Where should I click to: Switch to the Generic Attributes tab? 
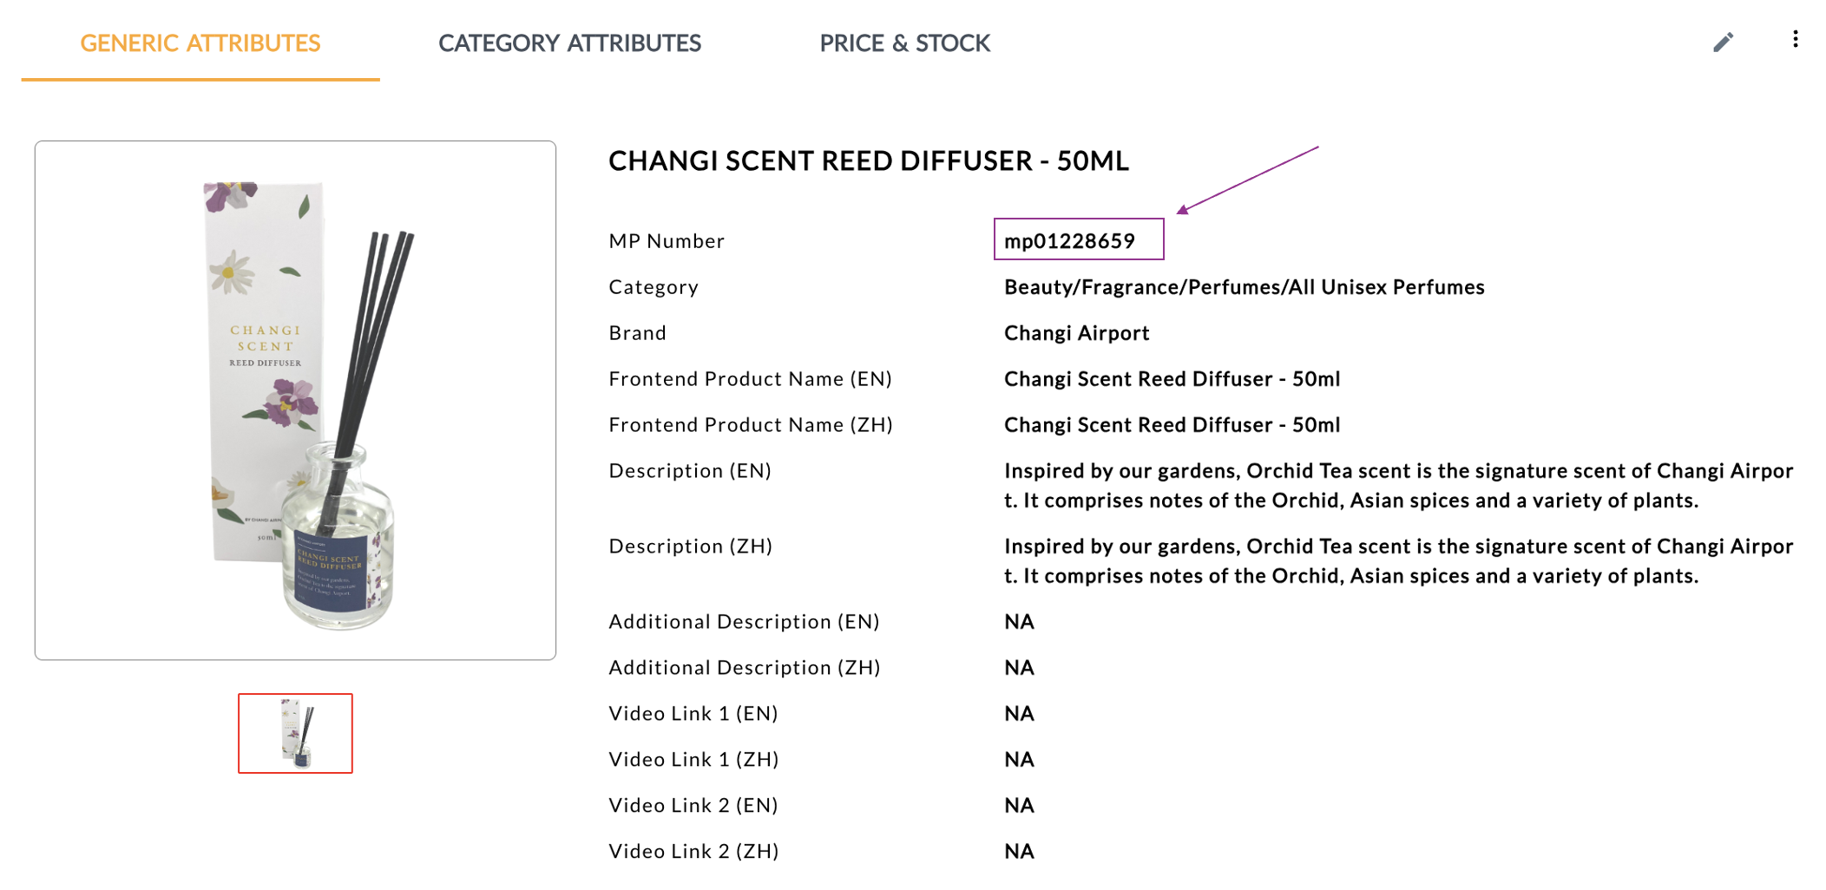pyautogui.click(x=200, y=43)
